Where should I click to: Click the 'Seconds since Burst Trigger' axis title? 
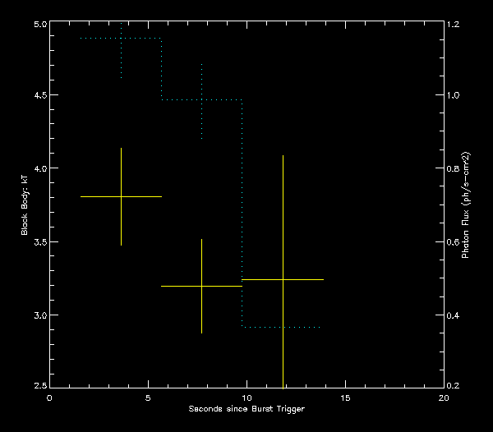pyautogui.click(x=246, y=409)
